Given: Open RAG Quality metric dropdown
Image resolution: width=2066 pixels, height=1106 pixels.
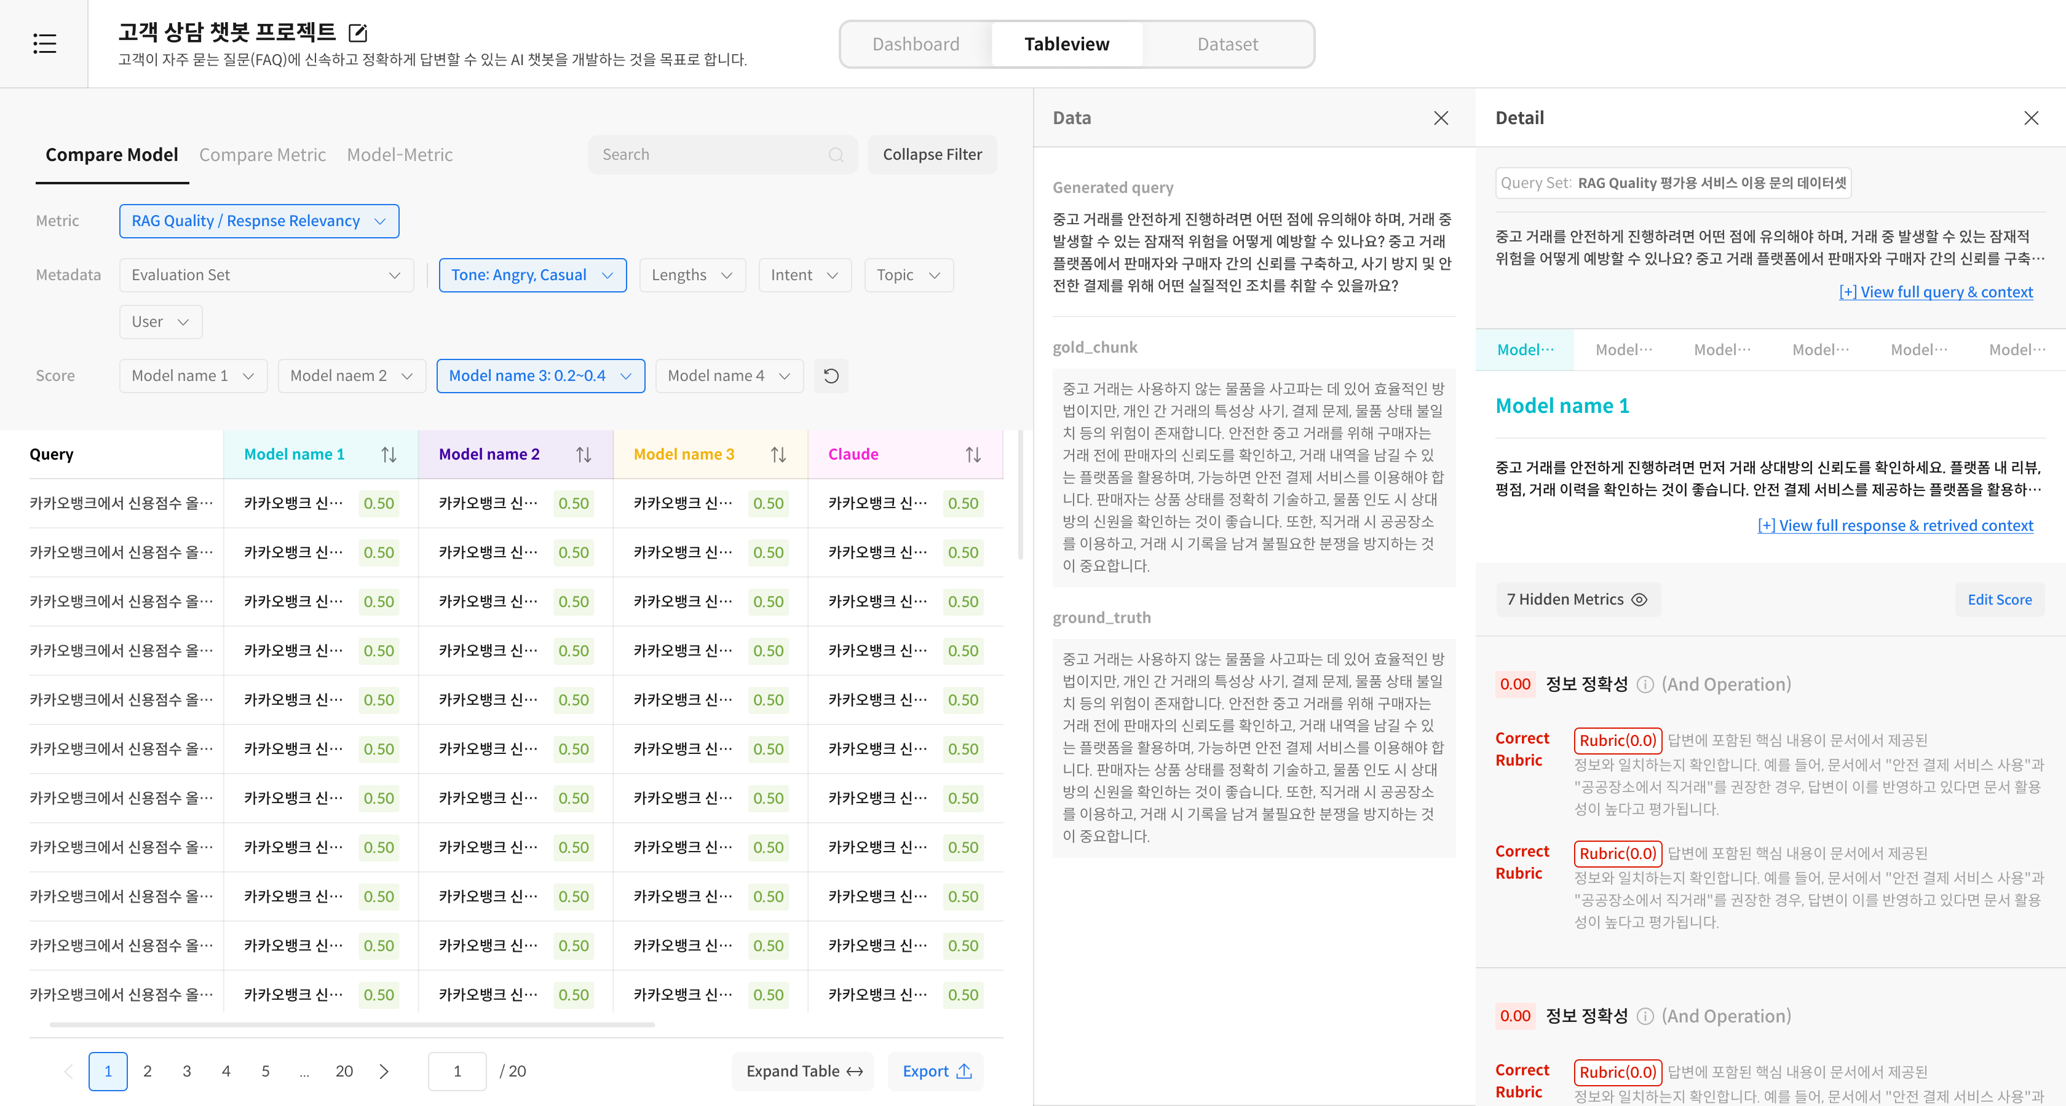Looking at the screenshot, I should tap(258, 221).
